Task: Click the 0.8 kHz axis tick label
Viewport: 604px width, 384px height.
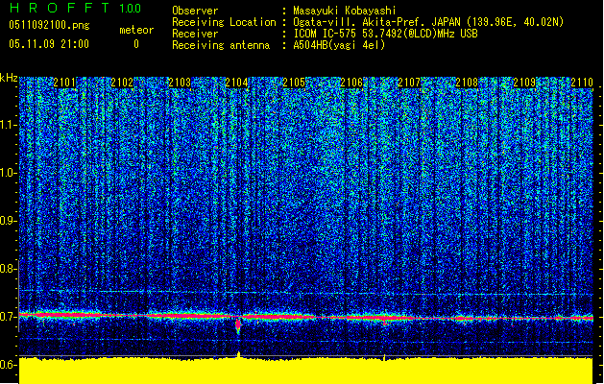Action: 8,269
